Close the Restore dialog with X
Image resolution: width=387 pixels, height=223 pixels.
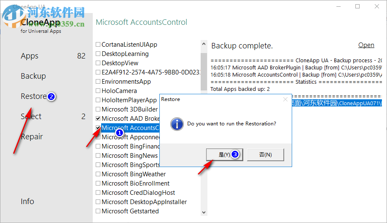[285, 100]
